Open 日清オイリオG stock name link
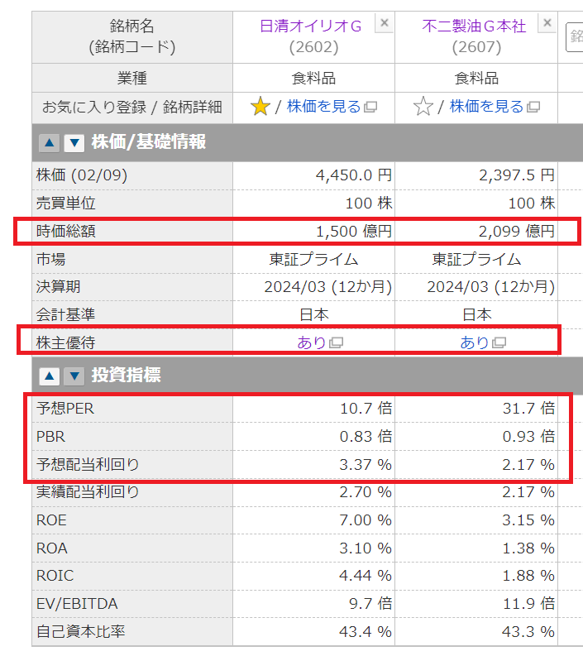The height and width of the screenshot is (656, 583). pyautogui.click(x=311, y=26)
